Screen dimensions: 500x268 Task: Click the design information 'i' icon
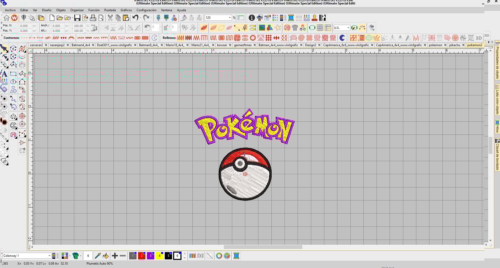252,18
